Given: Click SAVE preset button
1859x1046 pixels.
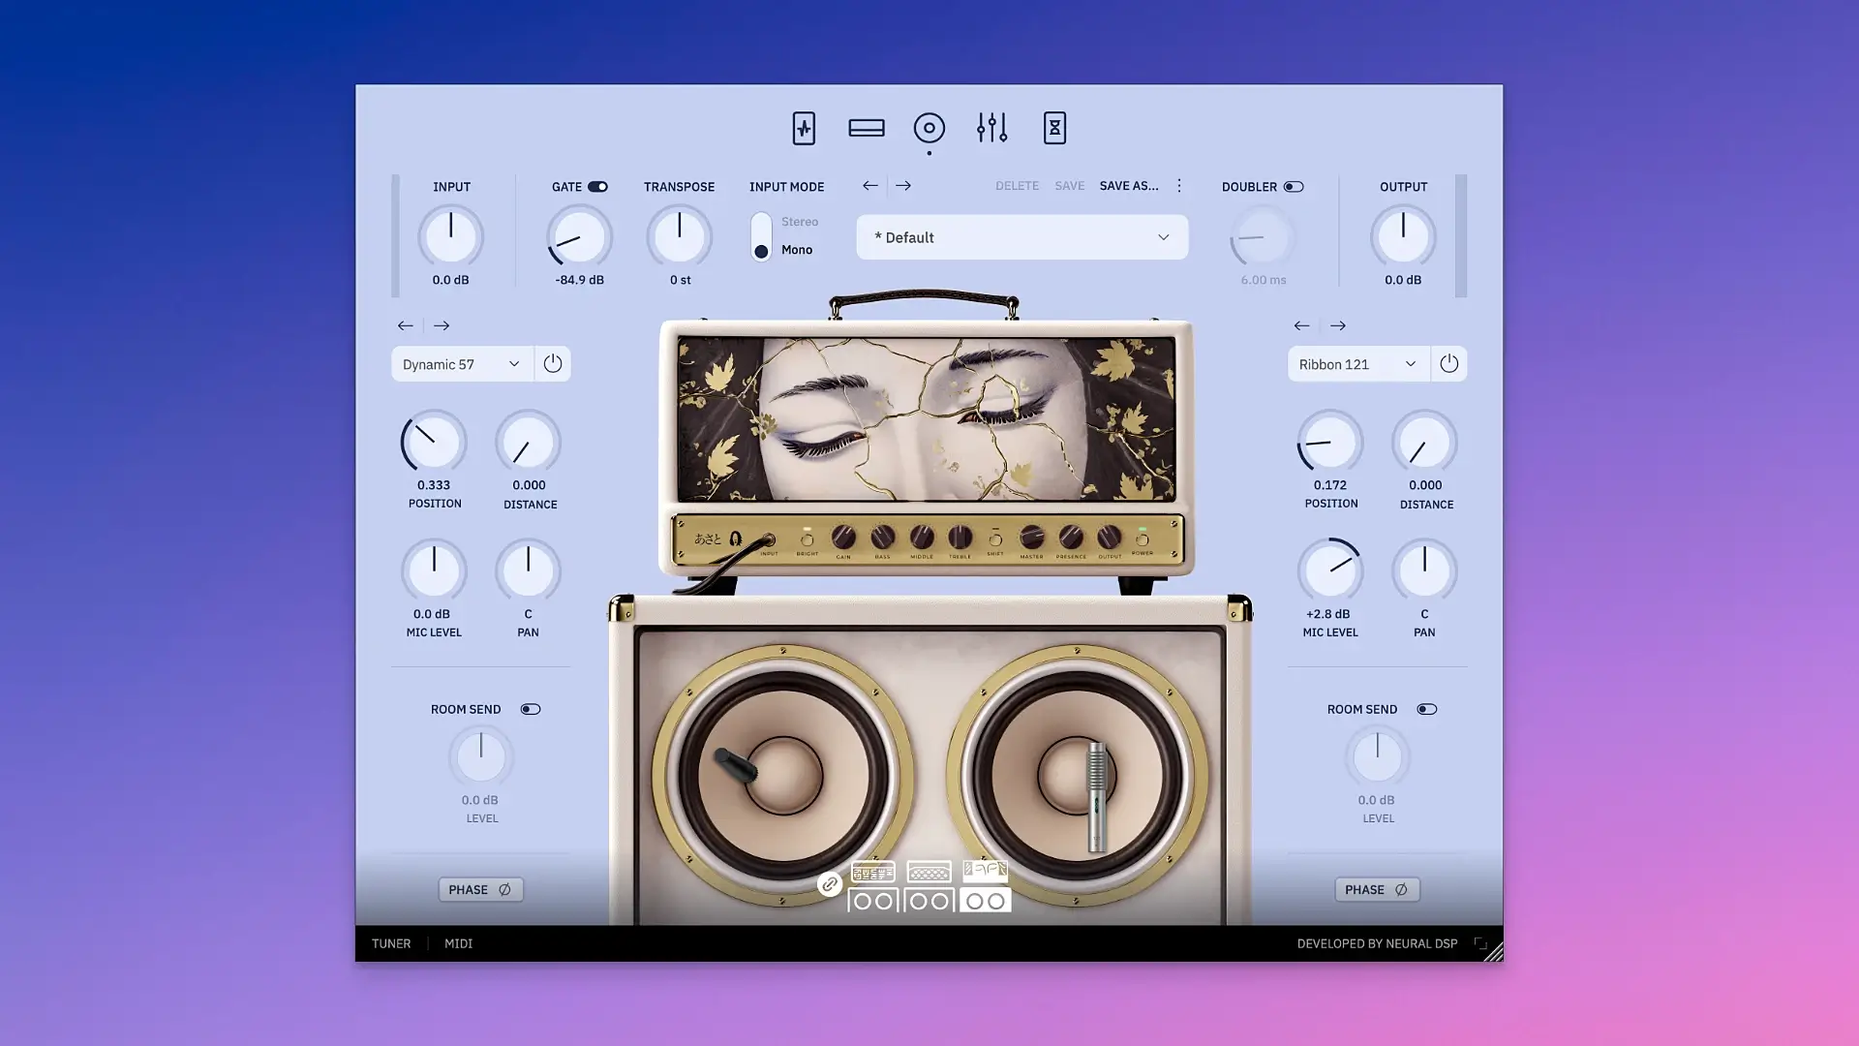Looking at the screenshot, I should [1070, 186].
